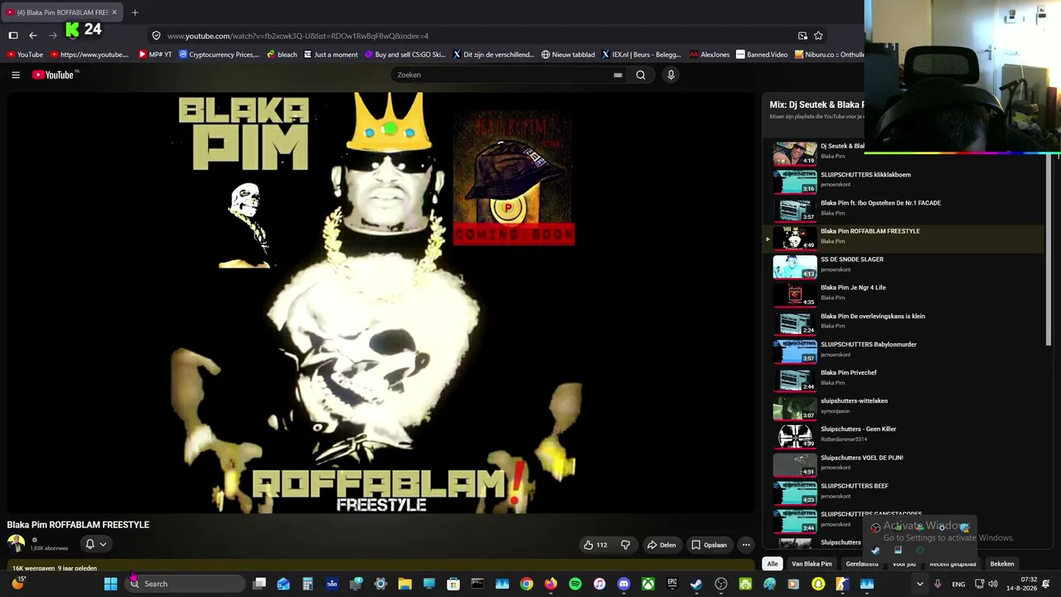Go back with the browser back arrow
1061x597 pixels.
33,36
